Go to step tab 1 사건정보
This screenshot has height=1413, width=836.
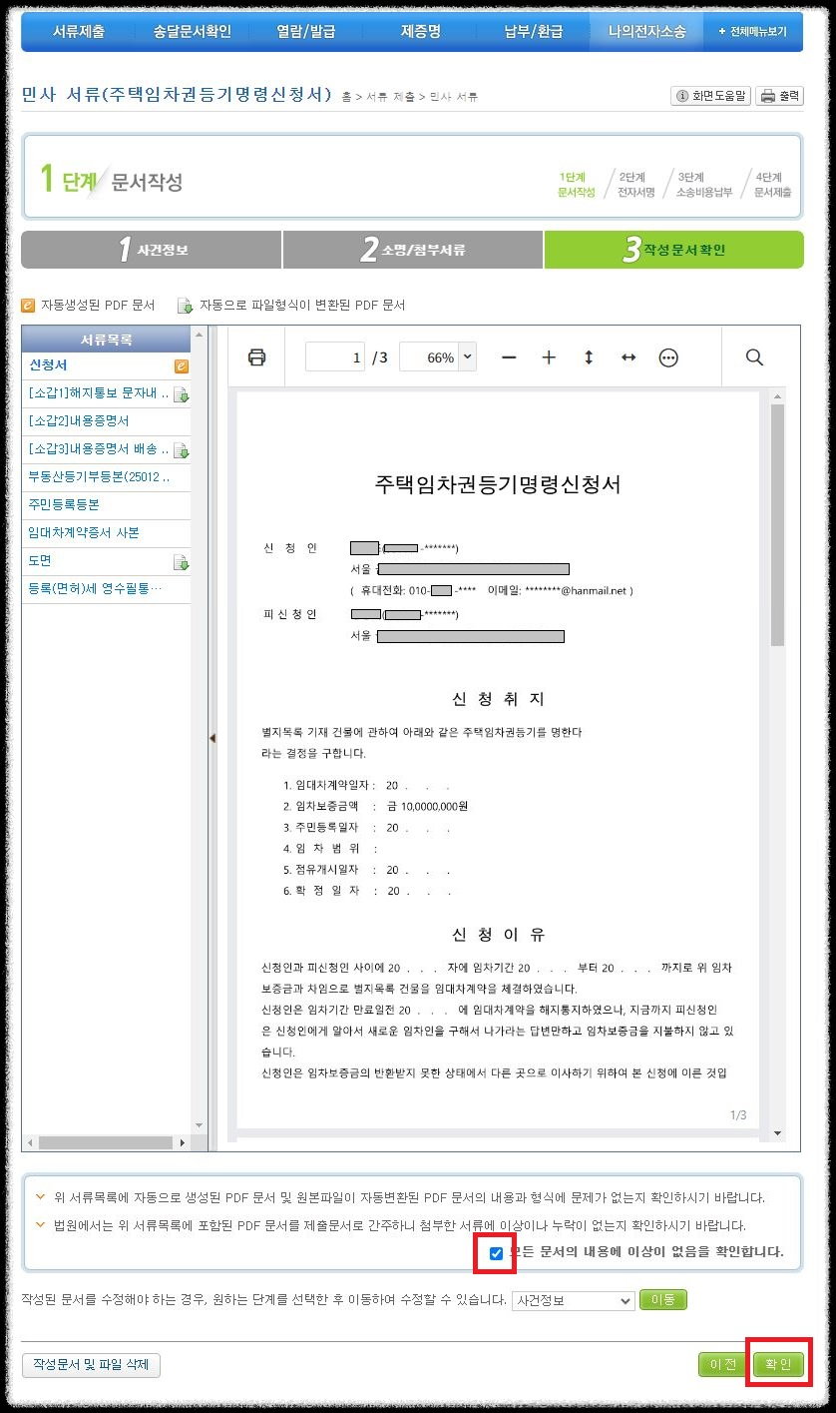pyautogui.click(x=152, y=250)
